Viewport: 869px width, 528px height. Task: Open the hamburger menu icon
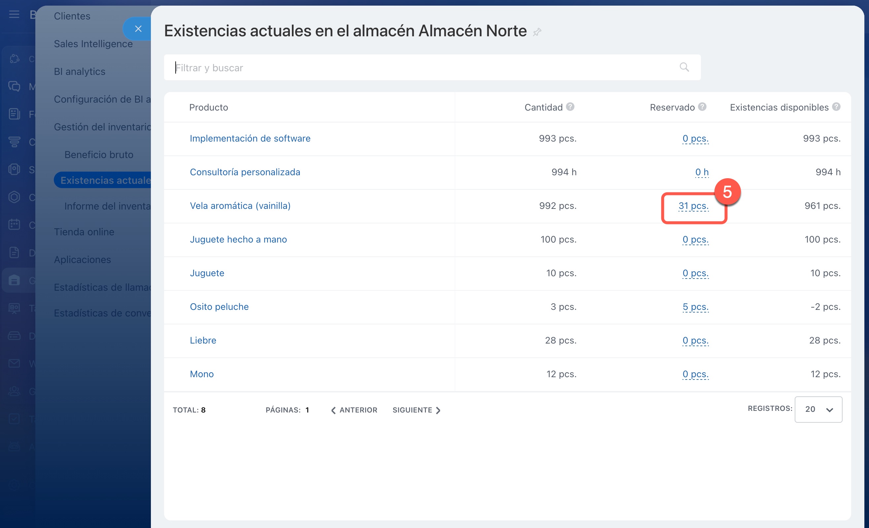14,15
